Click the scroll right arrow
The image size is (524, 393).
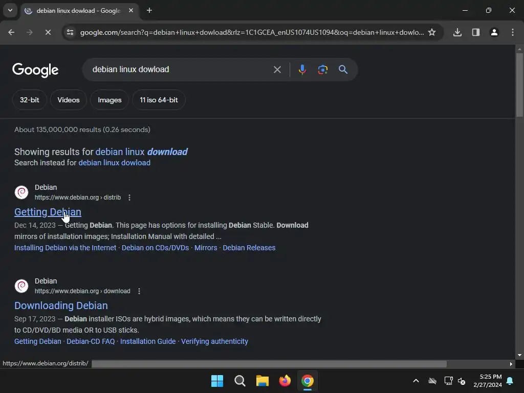coord(511,364)
